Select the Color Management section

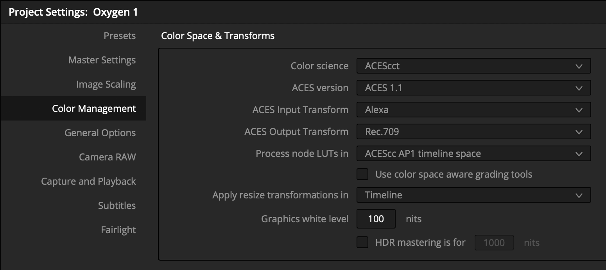coord(94,108)
